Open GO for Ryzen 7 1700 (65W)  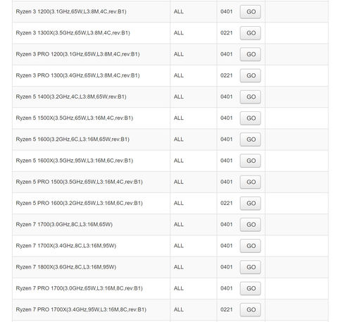point(250,225)
